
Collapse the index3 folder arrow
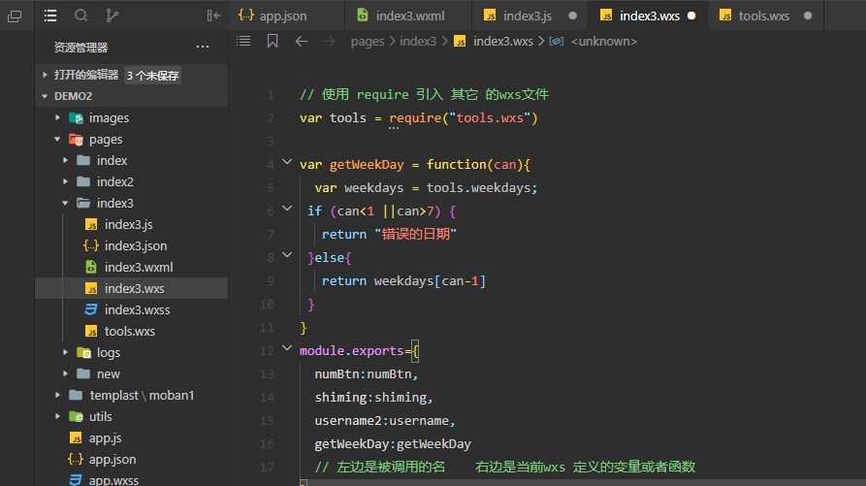65,204
